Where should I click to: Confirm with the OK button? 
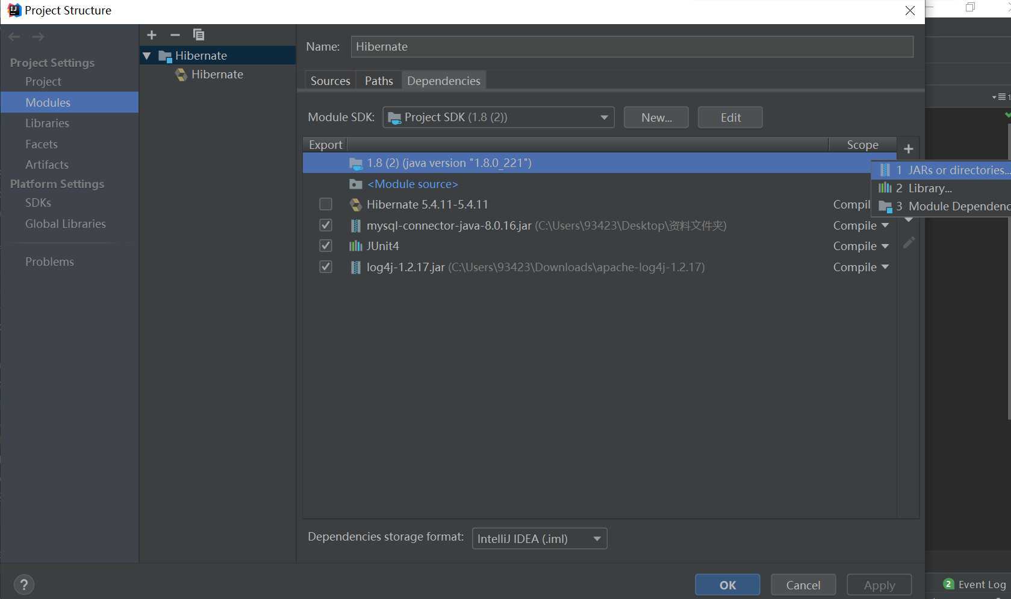coord(727,585)
